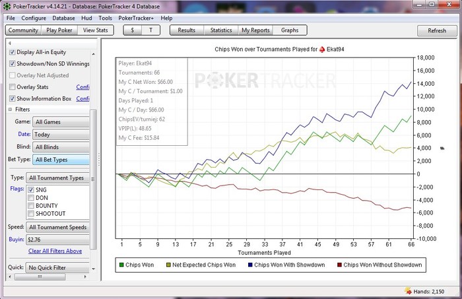Screen dimensions: 462x299
Task: Open the Blind dropdown showing All Blinds
Action: pos(61,147)
